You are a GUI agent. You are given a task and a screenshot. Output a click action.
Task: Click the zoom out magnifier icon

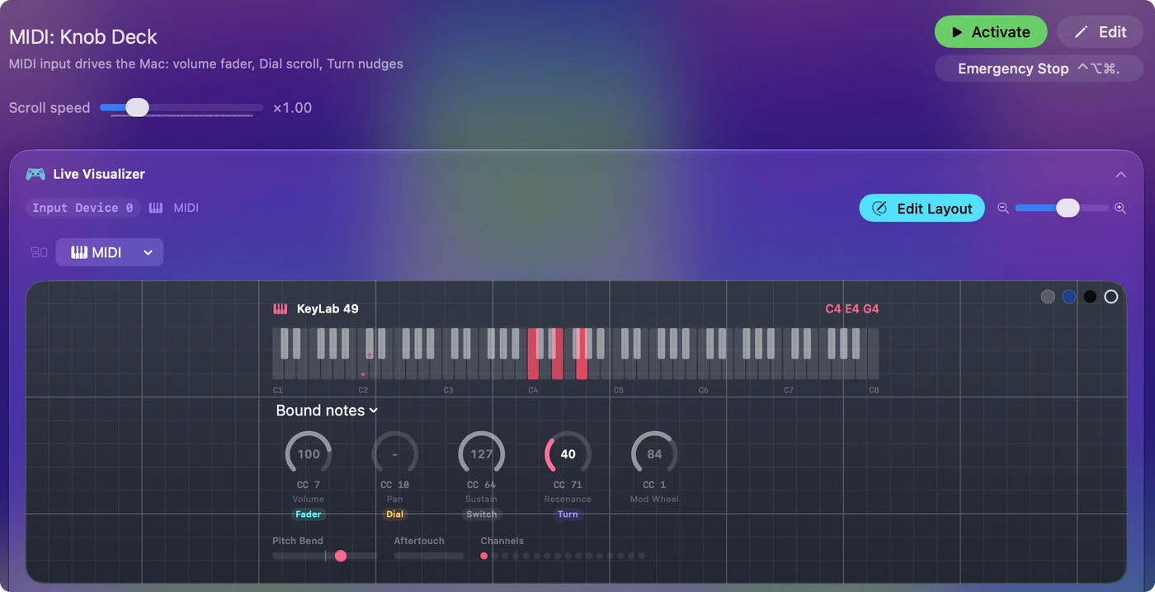click(1003, 209)
